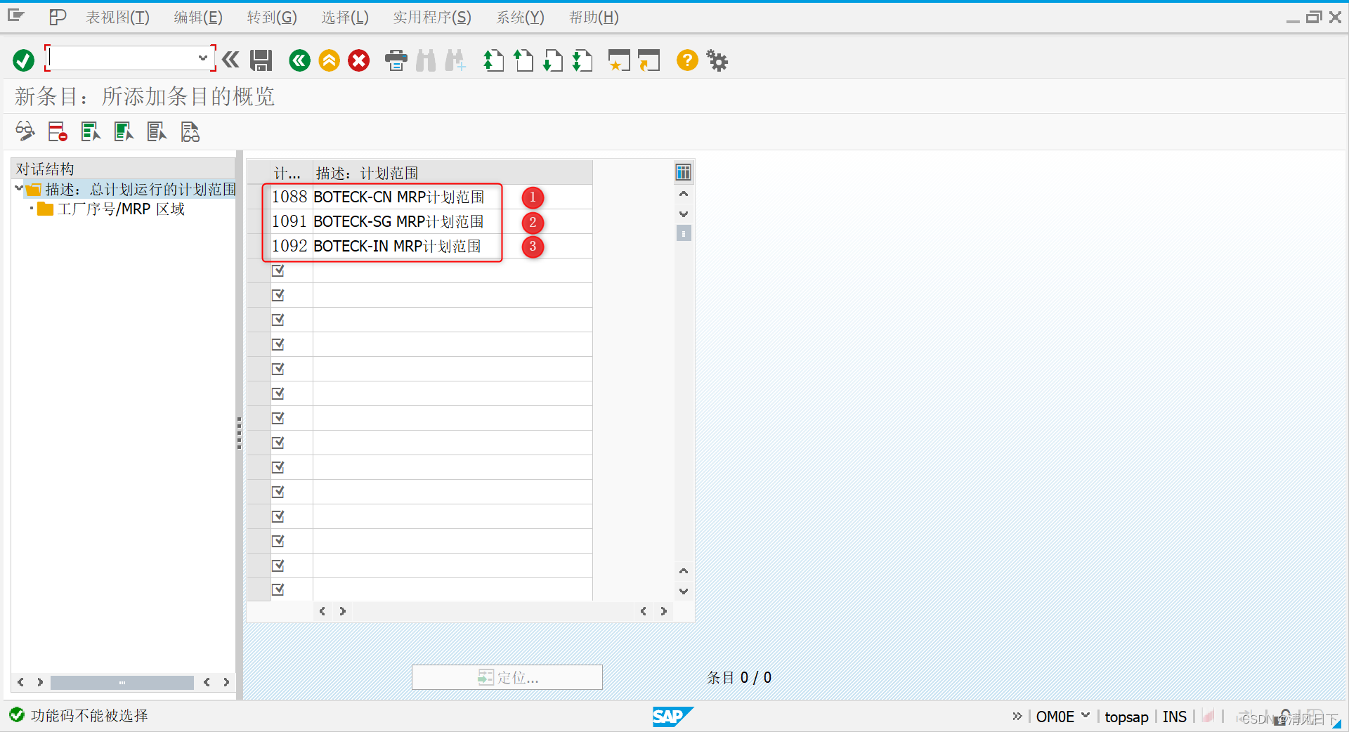Open the 实用程序(S) menu

coord(432,18)
